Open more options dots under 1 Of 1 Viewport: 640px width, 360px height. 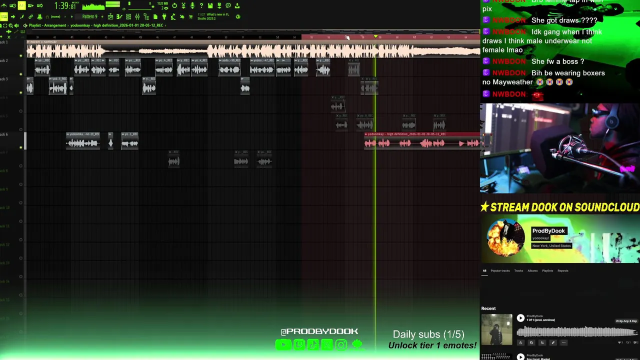[563, 342]
